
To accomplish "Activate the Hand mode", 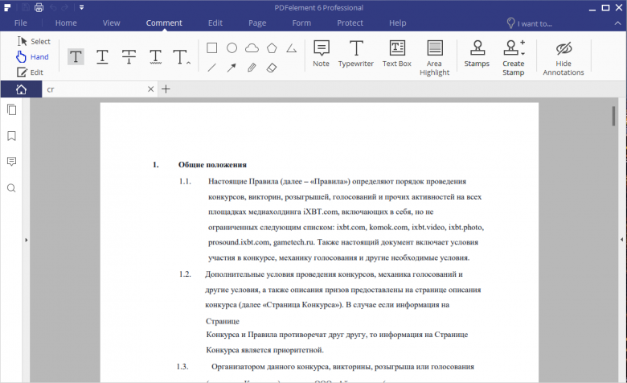I will pos(32,57).
